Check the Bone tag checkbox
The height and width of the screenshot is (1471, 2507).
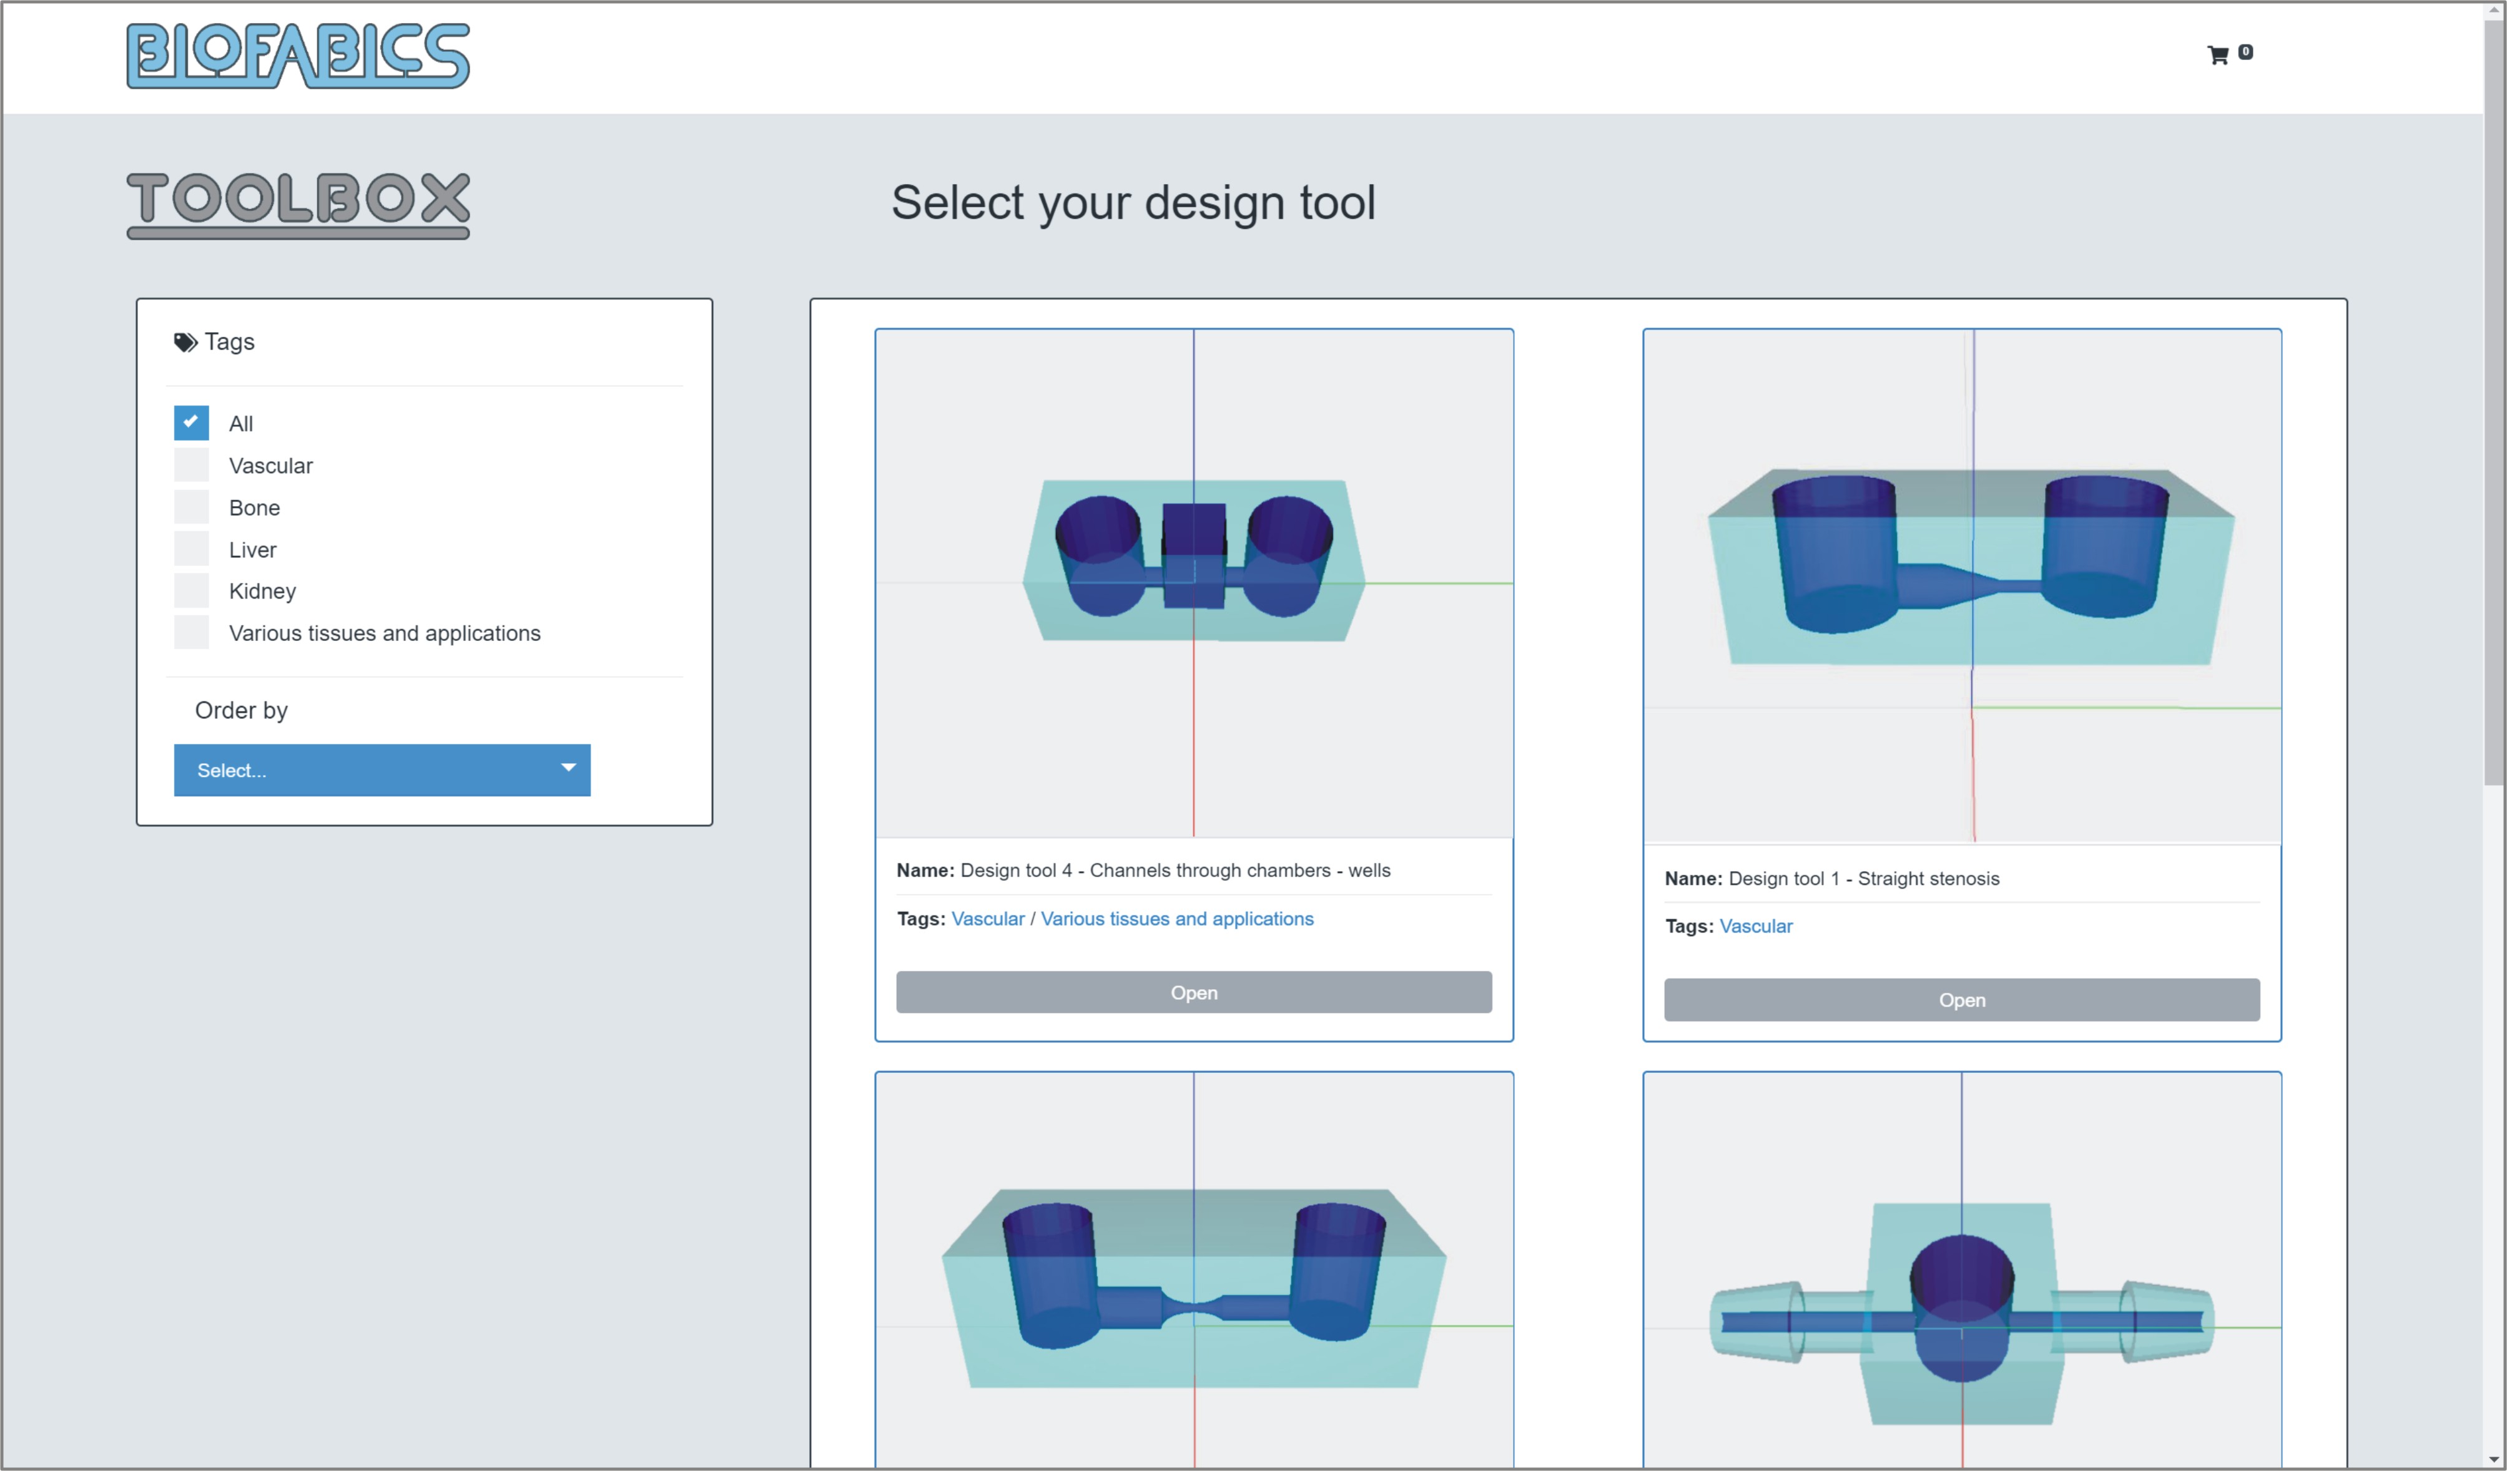(191, 507)
